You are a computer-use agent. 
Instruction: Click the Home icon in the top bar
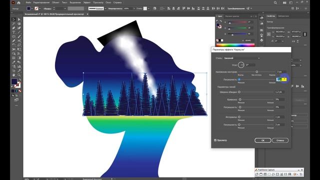19,2
